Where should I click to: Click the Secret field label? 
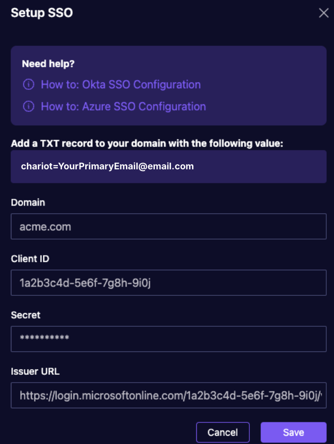pyautogui.click(x=25, y=315)
